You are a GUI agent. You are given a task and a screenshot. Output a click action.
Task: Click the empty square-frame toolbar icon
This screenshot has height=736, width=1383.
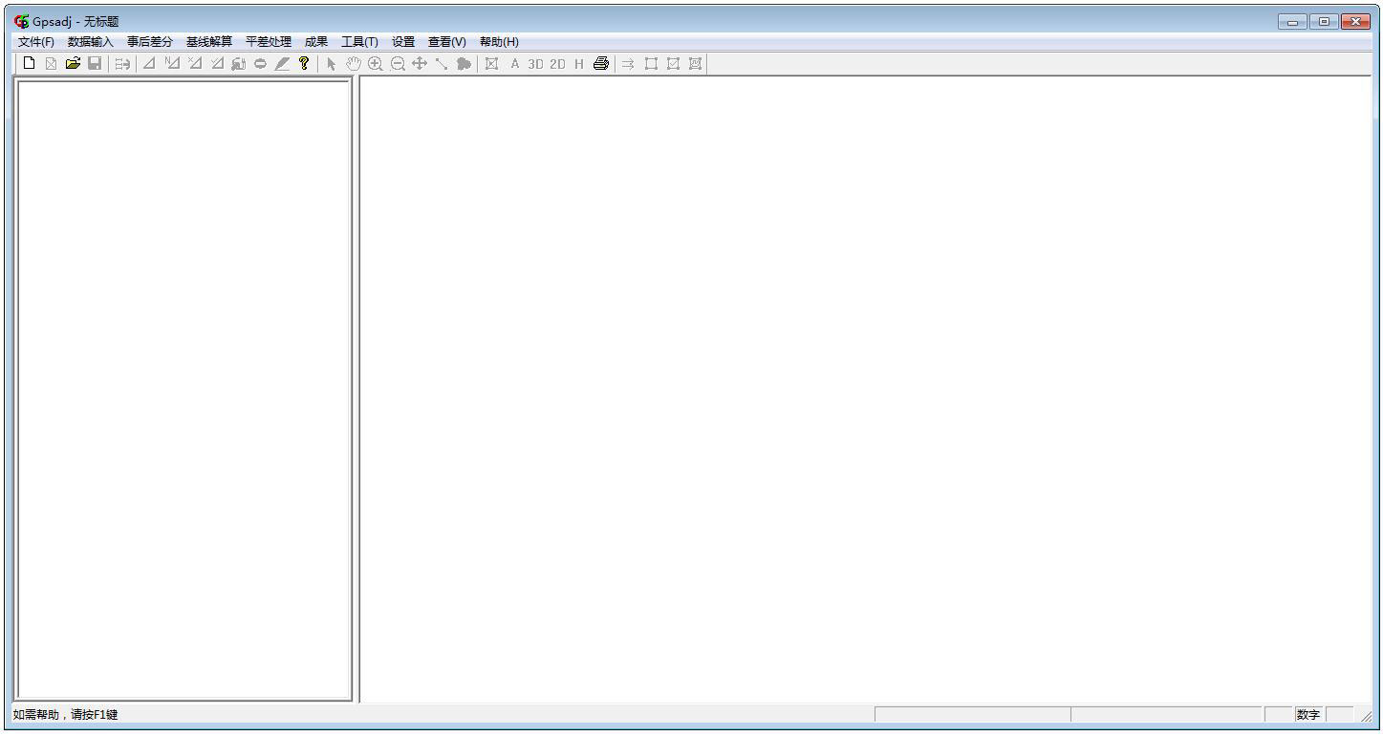pyautogui.click(x=651, y=64)
